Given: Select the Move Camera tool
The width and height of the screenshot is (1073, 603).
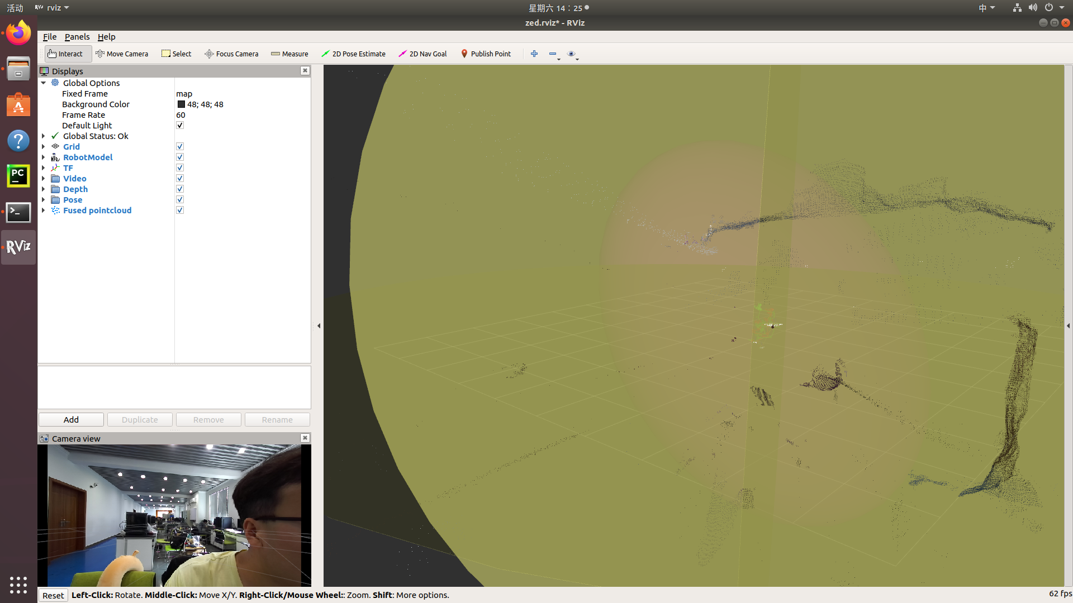Looking at the screenshot, I should pos(122,54).
